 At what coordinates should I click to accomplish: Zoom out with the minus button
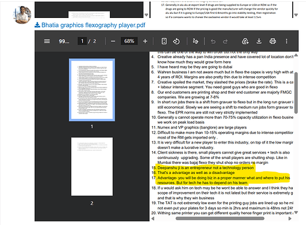[x=113, y=41]
